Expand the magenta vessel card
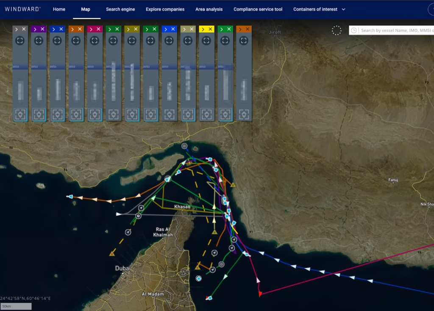This screenshot has width=434, height=311. (91, 29)
